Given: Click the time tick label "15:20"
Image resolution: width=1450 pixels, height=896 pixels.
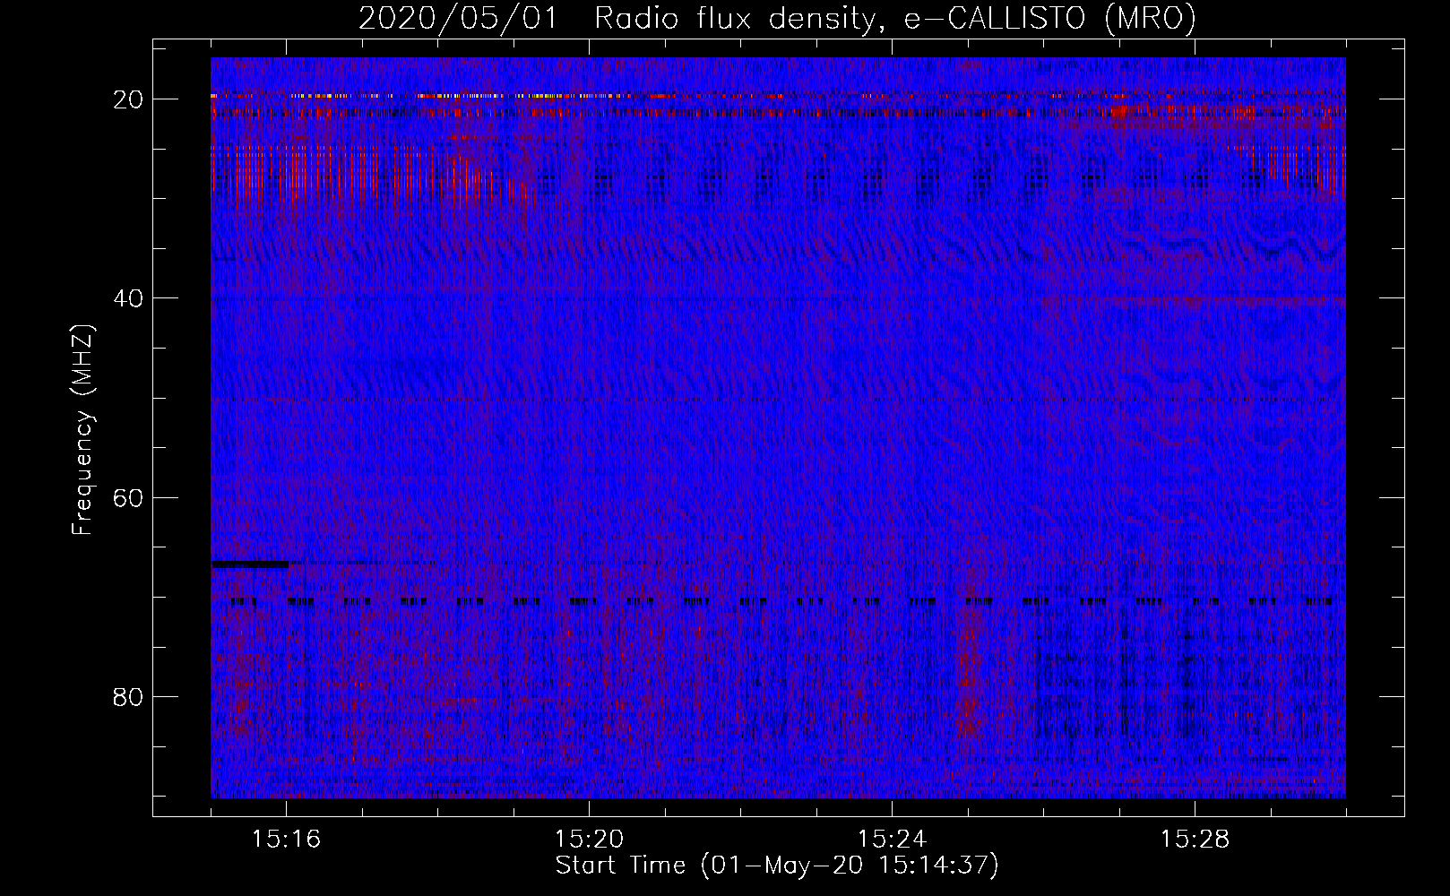Looking at the screenshot, I should (x=590, y=840).
